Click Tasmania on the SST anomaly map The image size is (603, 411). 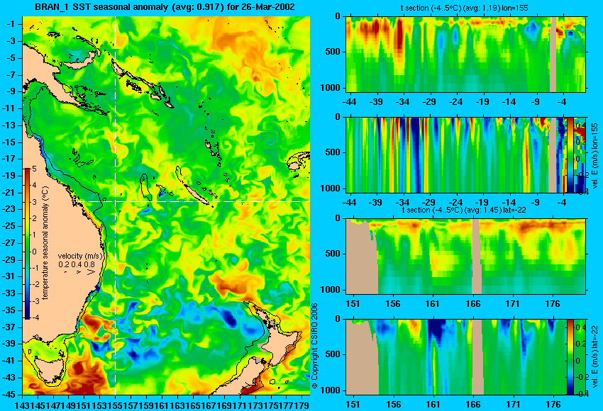(49, 369)
